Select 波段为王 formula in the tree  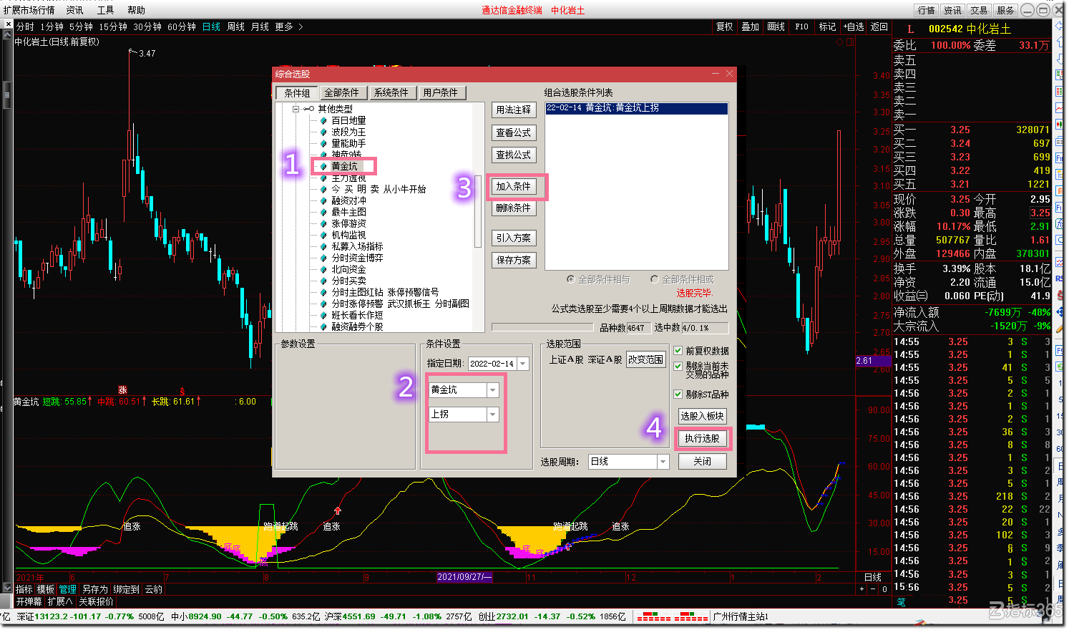[348, 132]
